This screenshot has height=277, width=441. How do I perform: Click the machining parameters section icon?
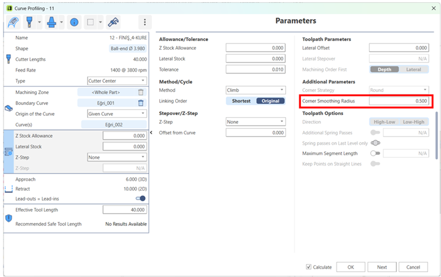coord(9,152)
